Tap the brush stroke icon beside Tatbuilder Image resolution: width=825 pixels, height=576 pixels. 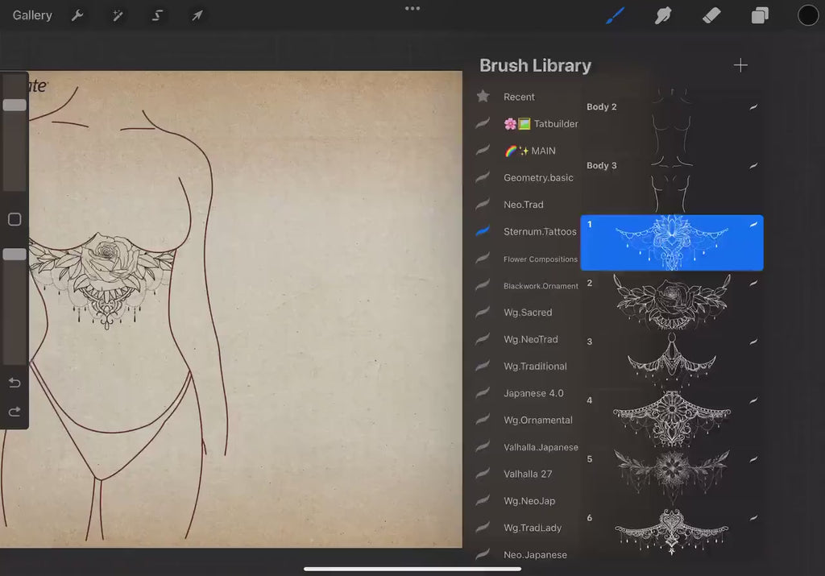click(x=483, y=123)
